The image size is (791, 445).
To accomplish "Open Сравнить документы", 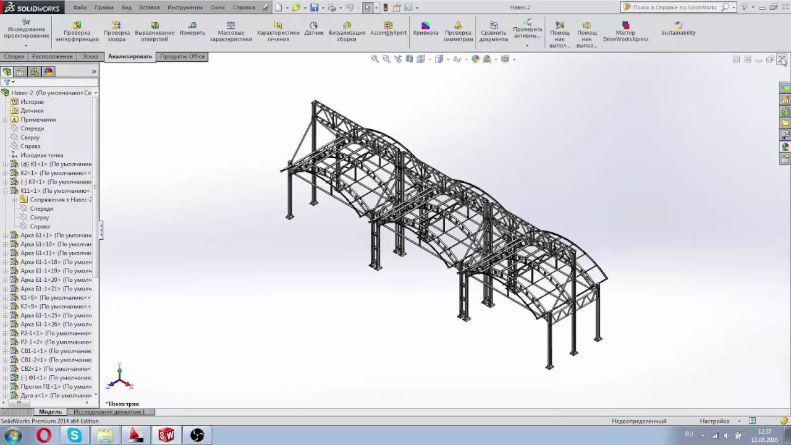I will [x=493, y=32].
